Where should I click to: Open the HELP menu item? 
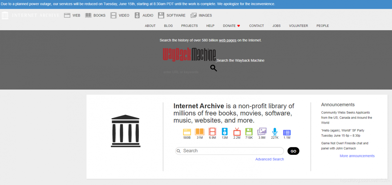210,26
